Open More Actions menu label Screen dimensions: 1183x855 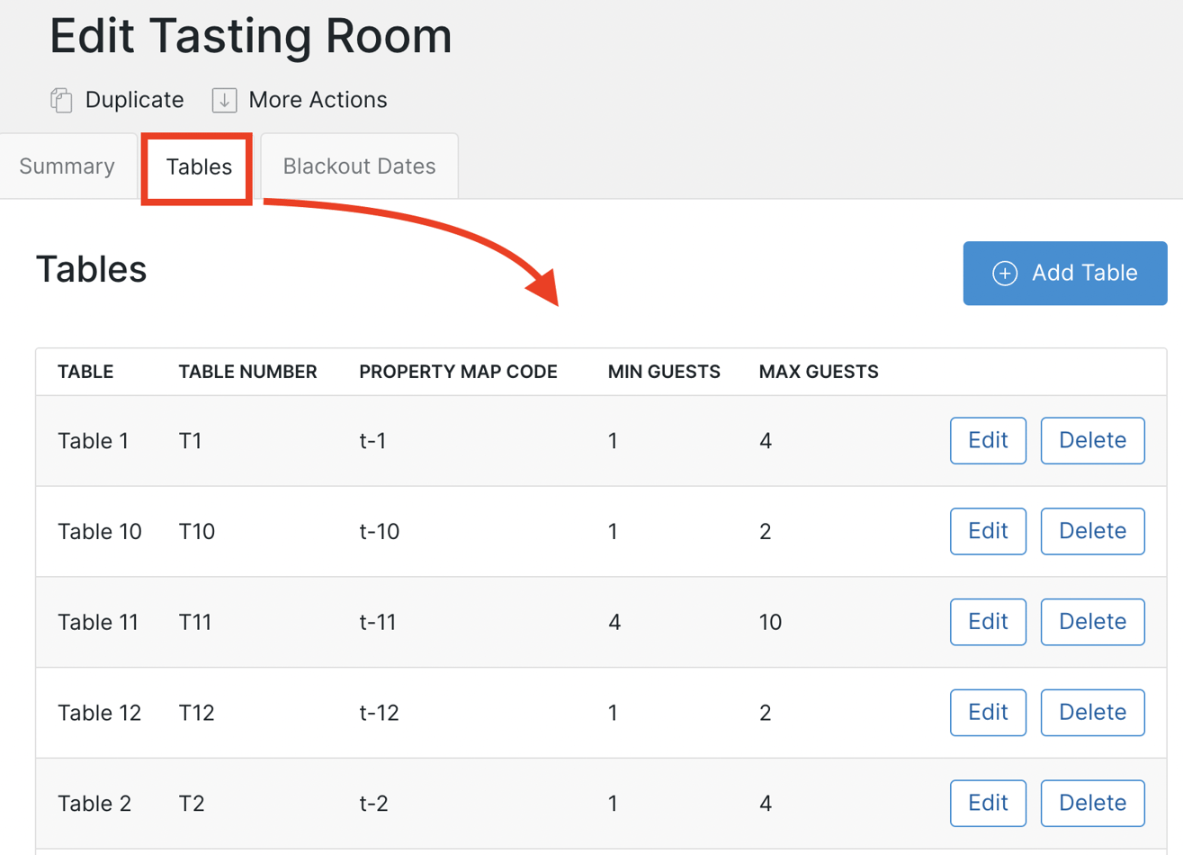(x=318, y=100)
